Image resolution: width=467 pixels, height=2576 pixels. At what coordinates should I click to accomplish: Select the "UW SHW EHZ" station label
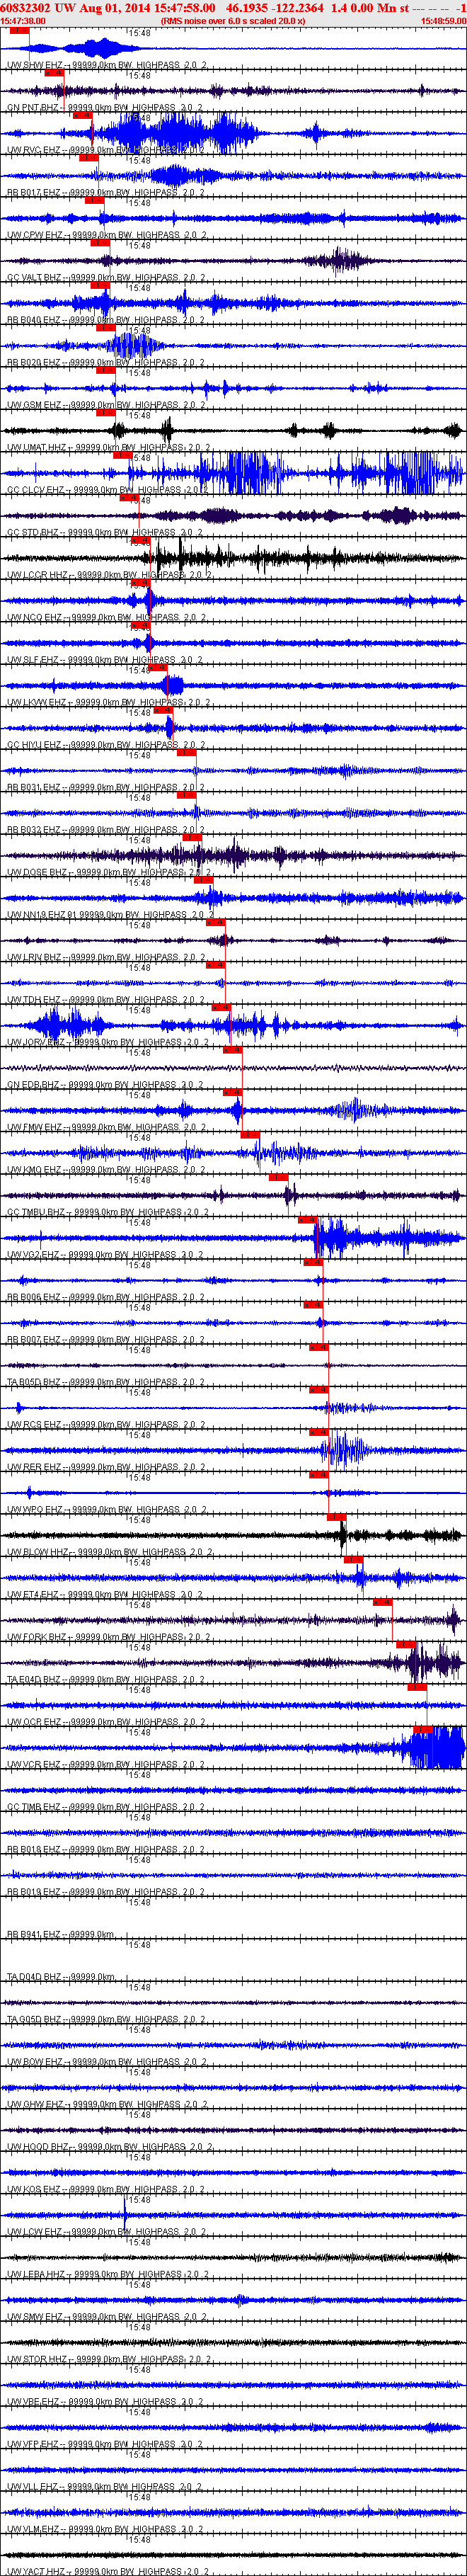[x=34, y=65]
